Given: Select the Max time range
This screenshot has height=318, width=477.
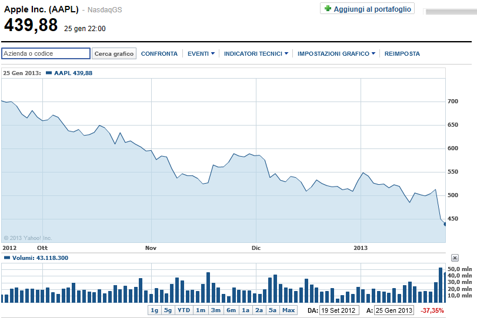Looking at the screenshot, I should 288,310.
